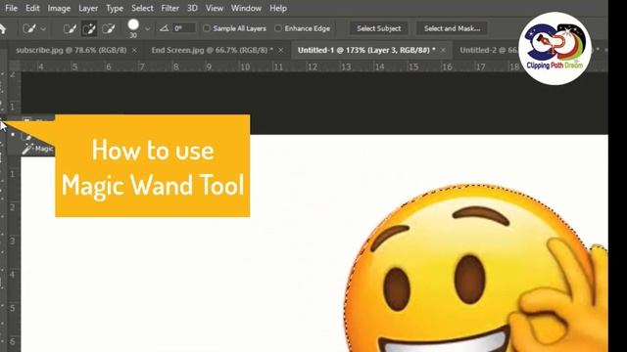
Task: Close the Untitled-1 document tab
Action: pos(443,50)
